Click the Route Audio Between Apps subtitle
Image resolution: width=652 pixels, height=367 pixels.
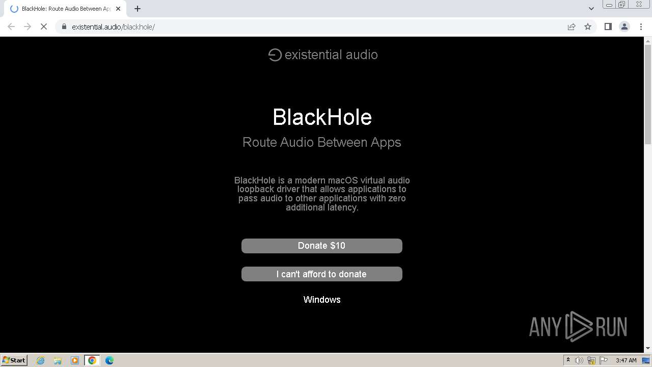(322, 142)
